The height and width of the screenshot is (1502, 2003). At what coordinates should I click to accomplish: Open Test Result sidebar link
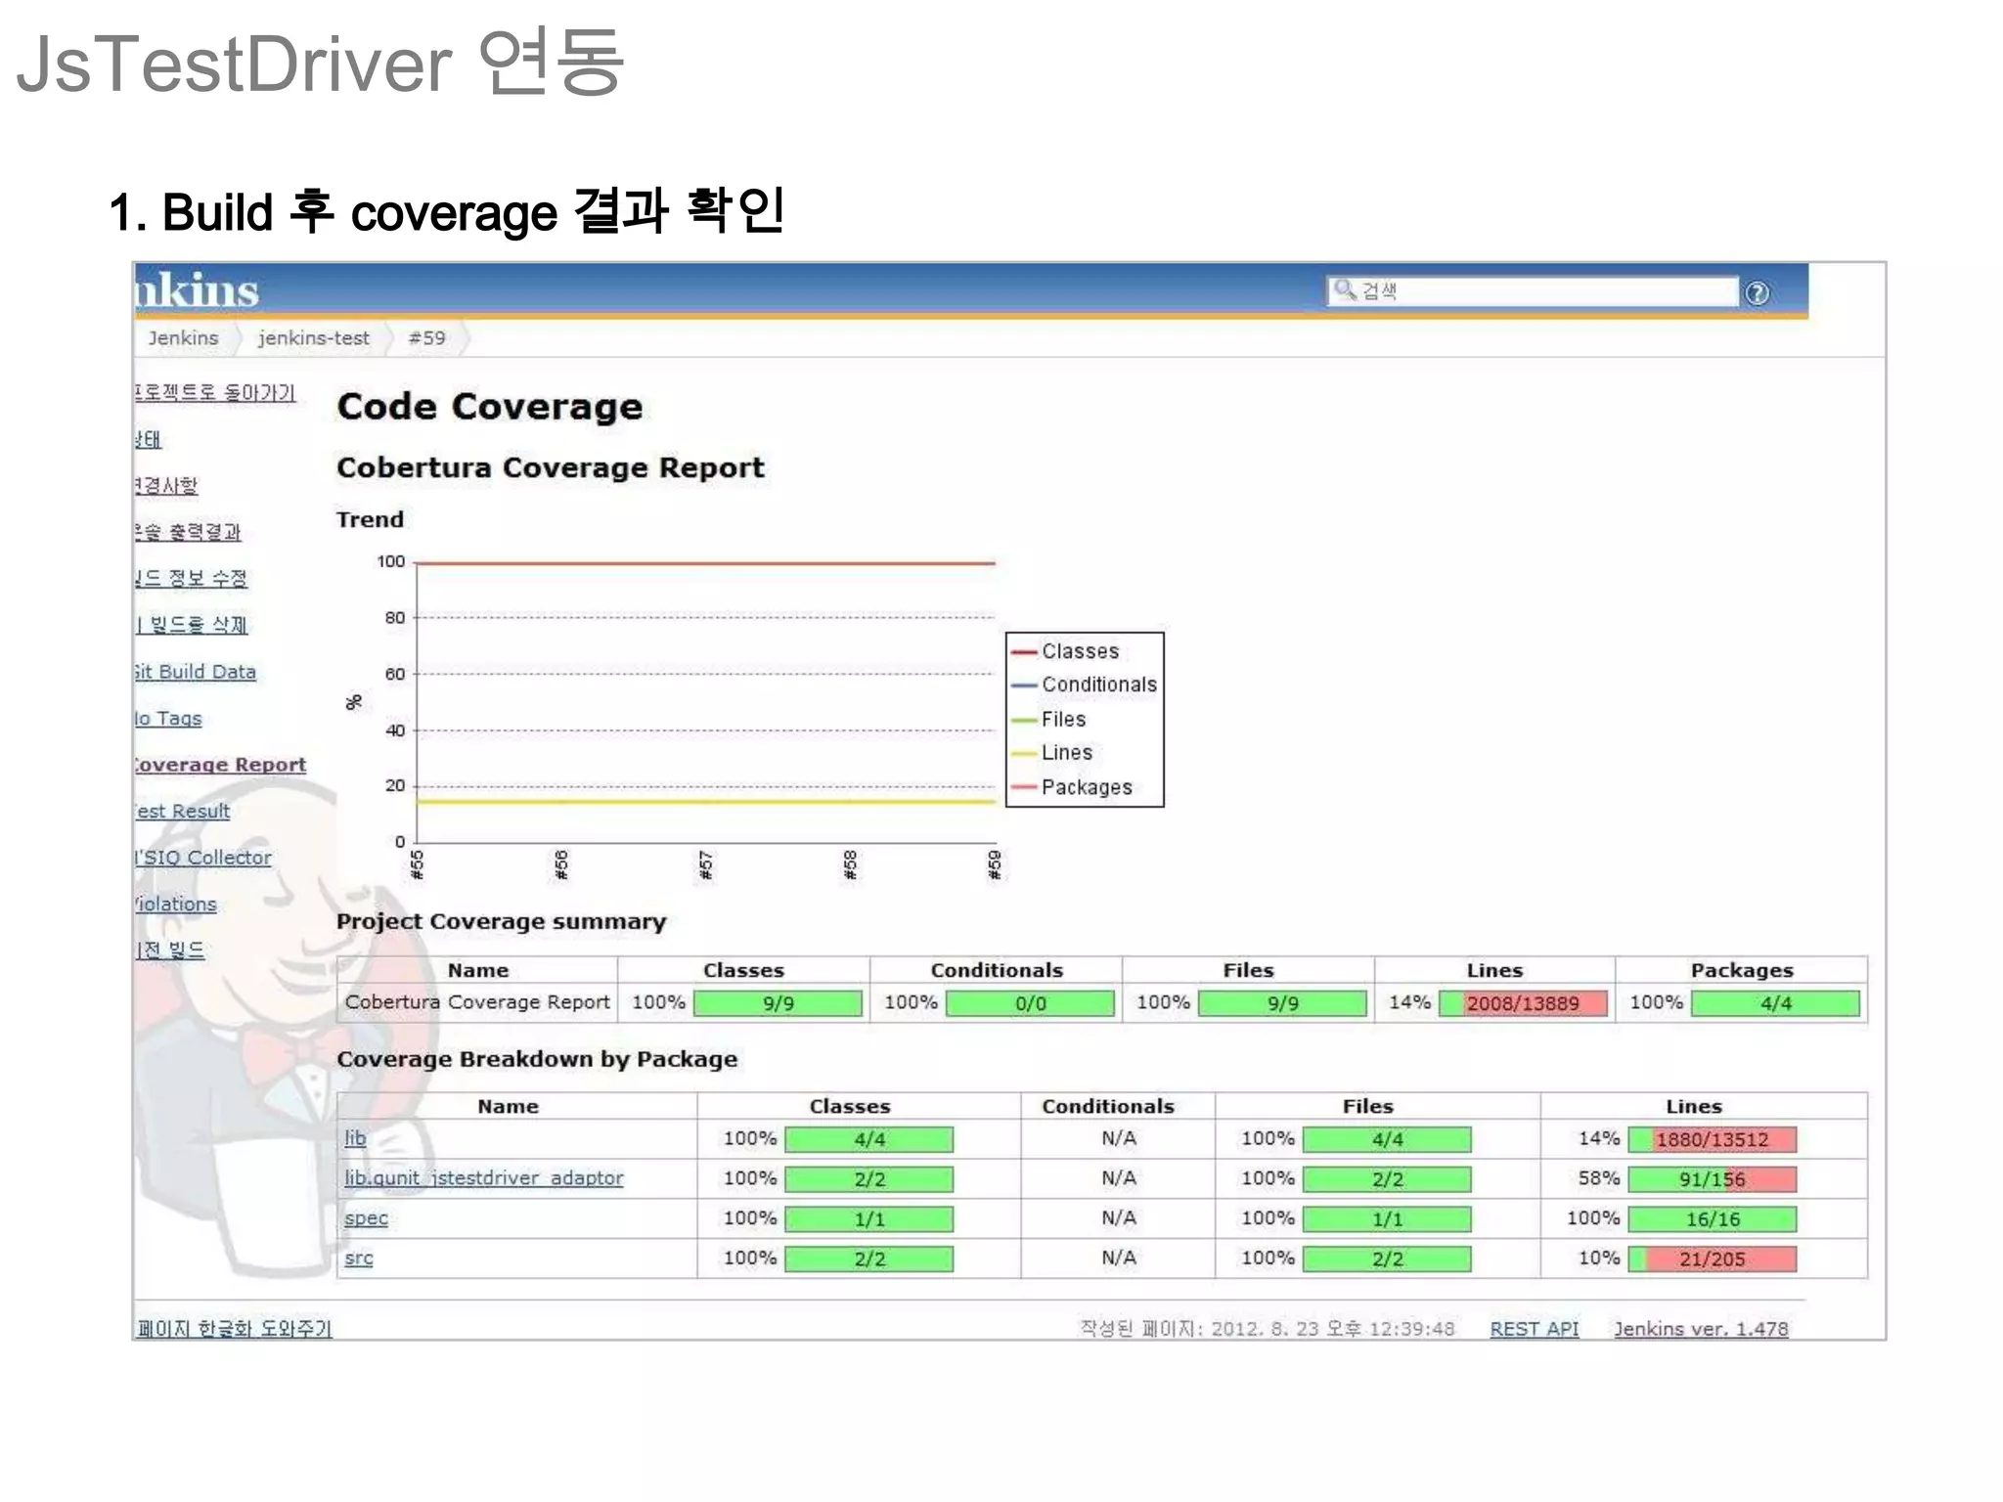pos(183,811)
